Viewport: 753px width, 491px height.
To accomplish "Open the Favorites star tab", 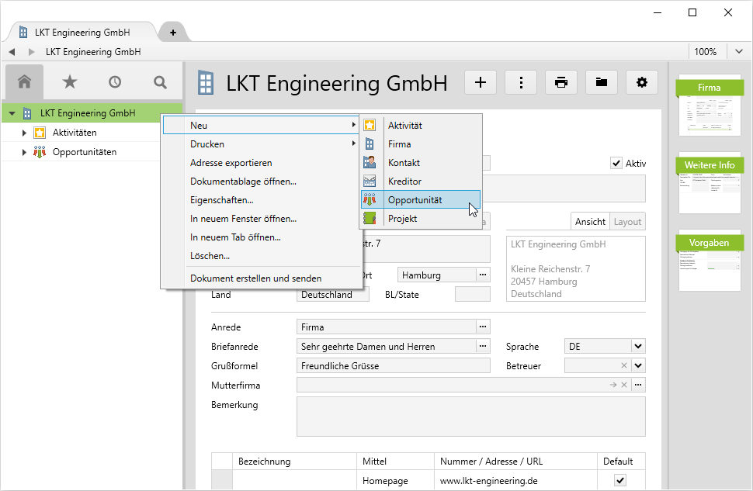I will [70, 81].
